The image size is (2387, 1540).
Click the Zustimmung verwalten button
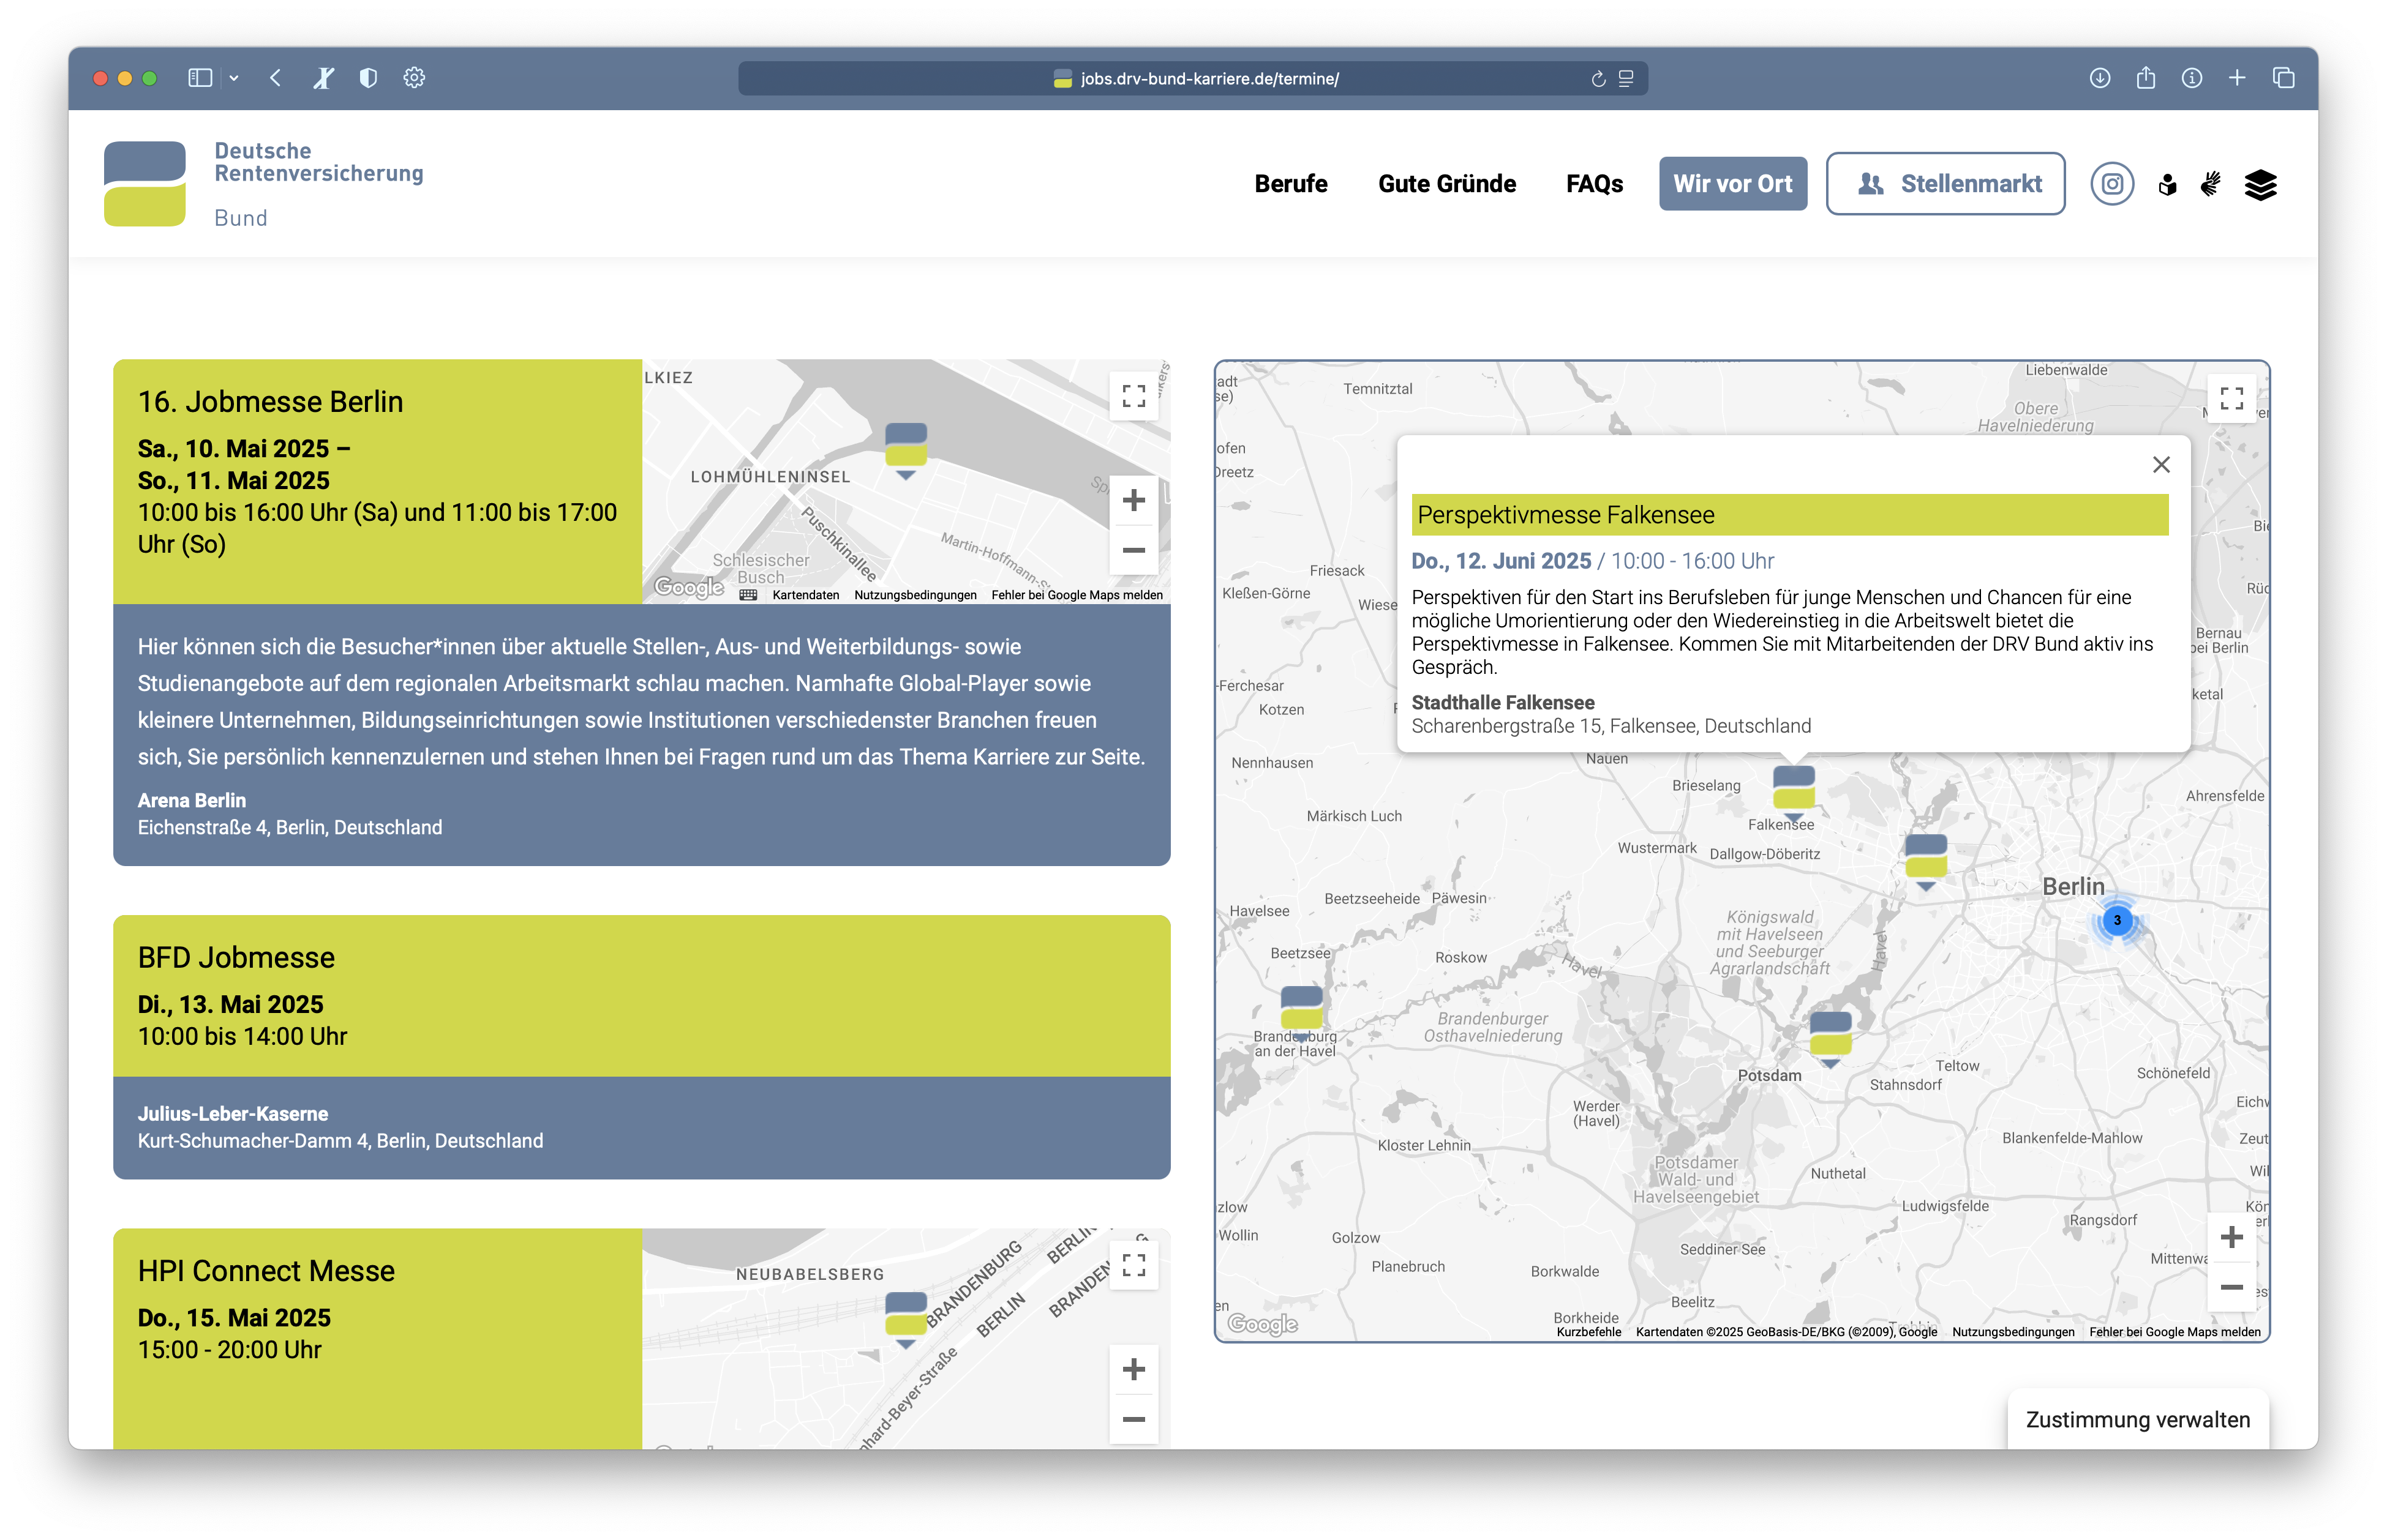click(x=2137, y=1420)
